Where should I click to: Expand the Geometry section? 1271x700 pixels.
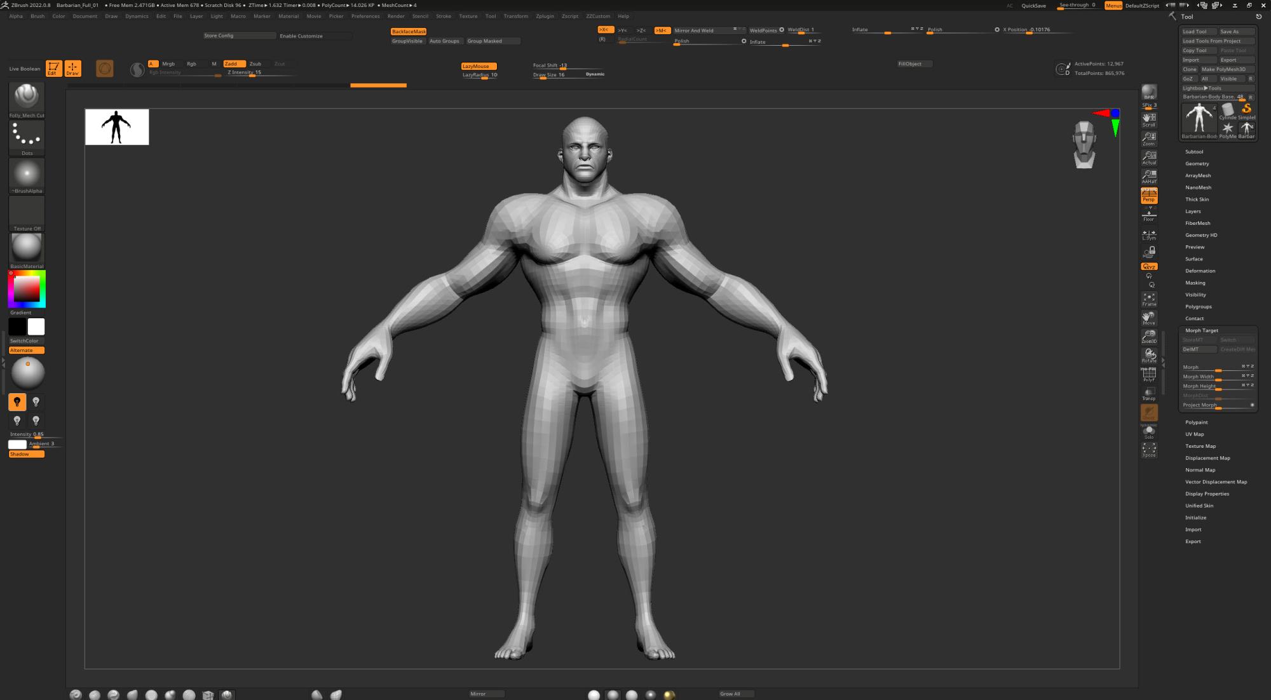(1197, 164)
